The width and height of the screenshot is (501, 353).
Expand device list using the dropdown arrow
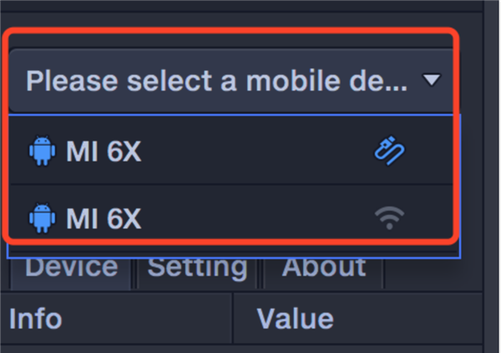[431, 81]
